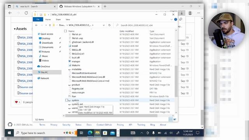Sort by Date modified column header
Screen dimensions: 249x140
126,31
